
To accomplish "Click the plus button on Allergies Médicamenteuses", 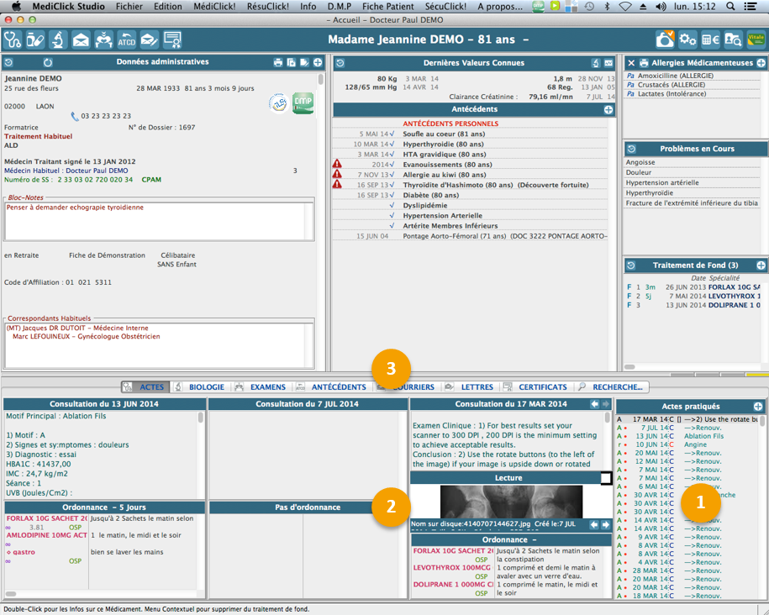I will (x=761, y=63).
